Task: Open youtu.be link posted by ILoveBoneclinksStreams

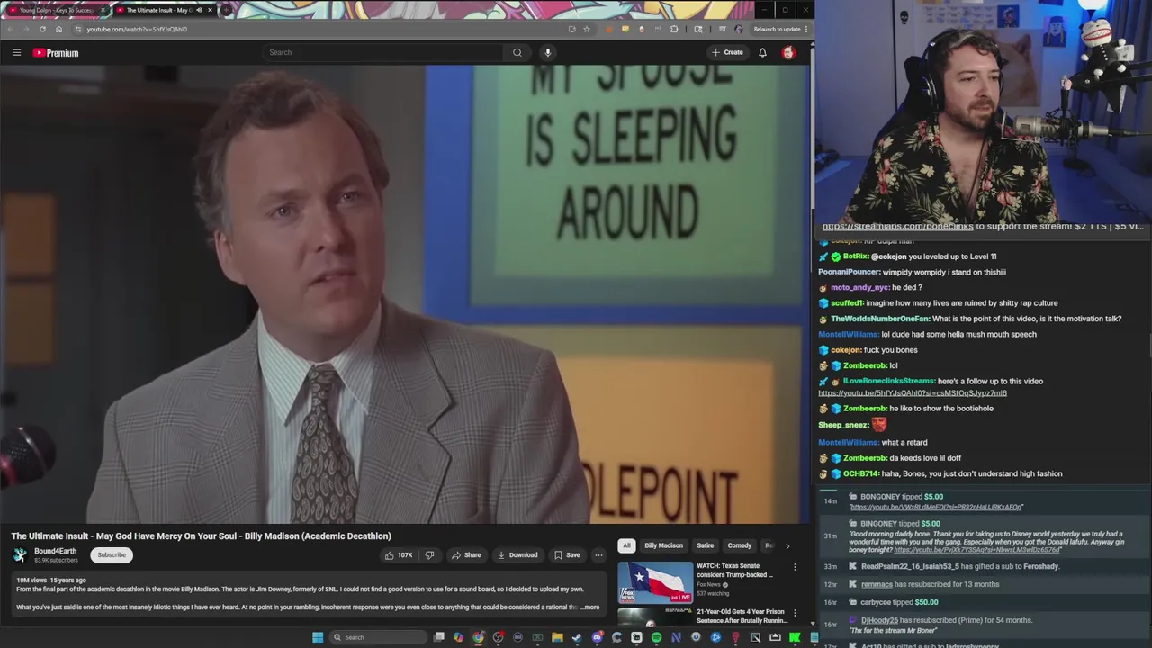Action: [913, 392]
